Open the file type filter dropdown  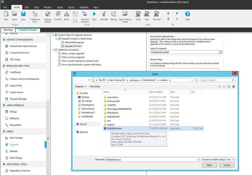[x=233, y=160]
